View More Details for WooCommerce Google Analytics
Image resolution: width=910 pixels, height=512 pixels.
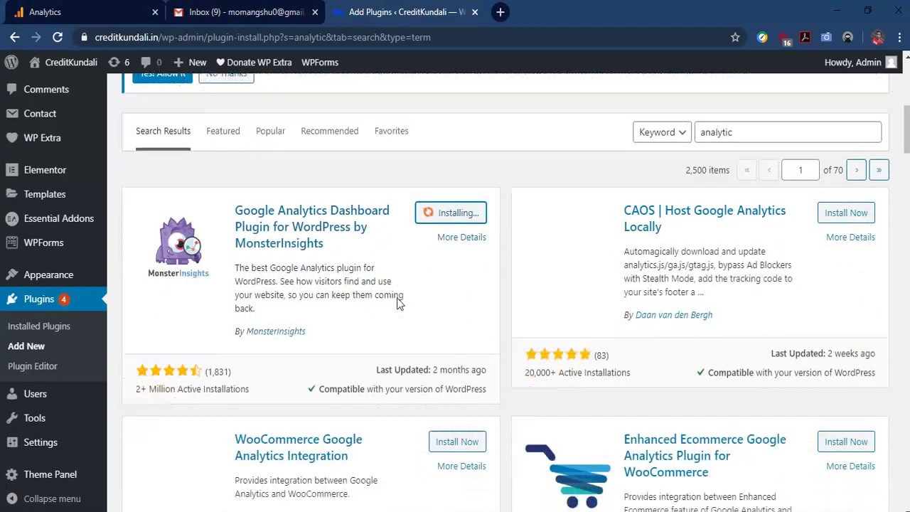point(461,466)
